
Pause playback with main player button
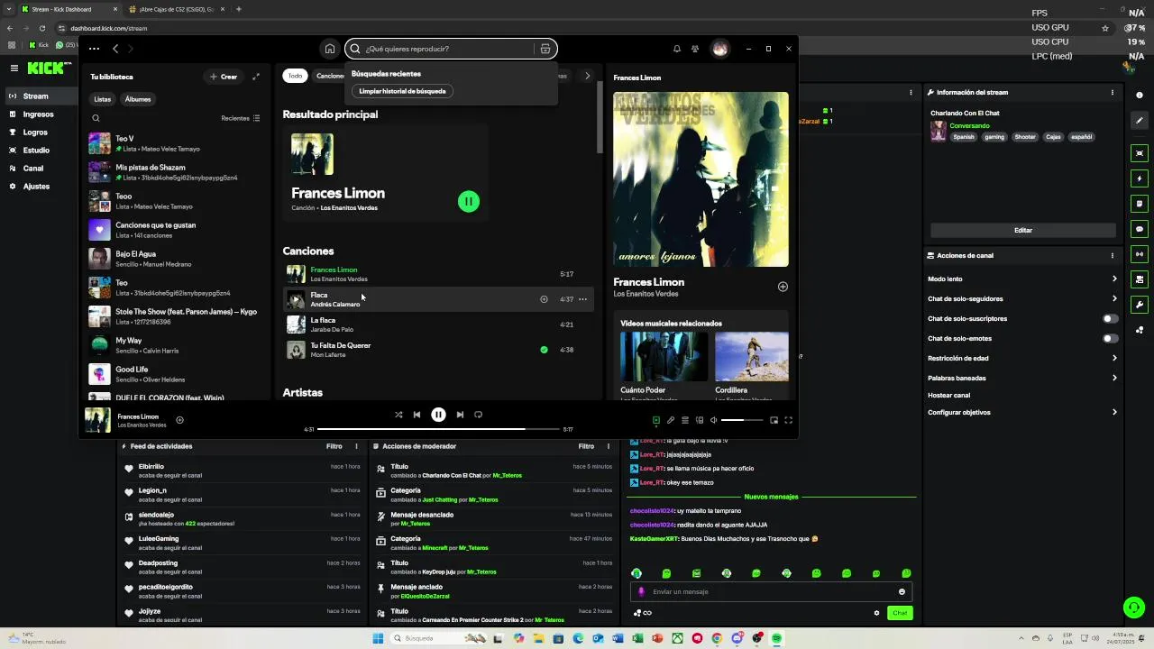[x=438, y=415]
